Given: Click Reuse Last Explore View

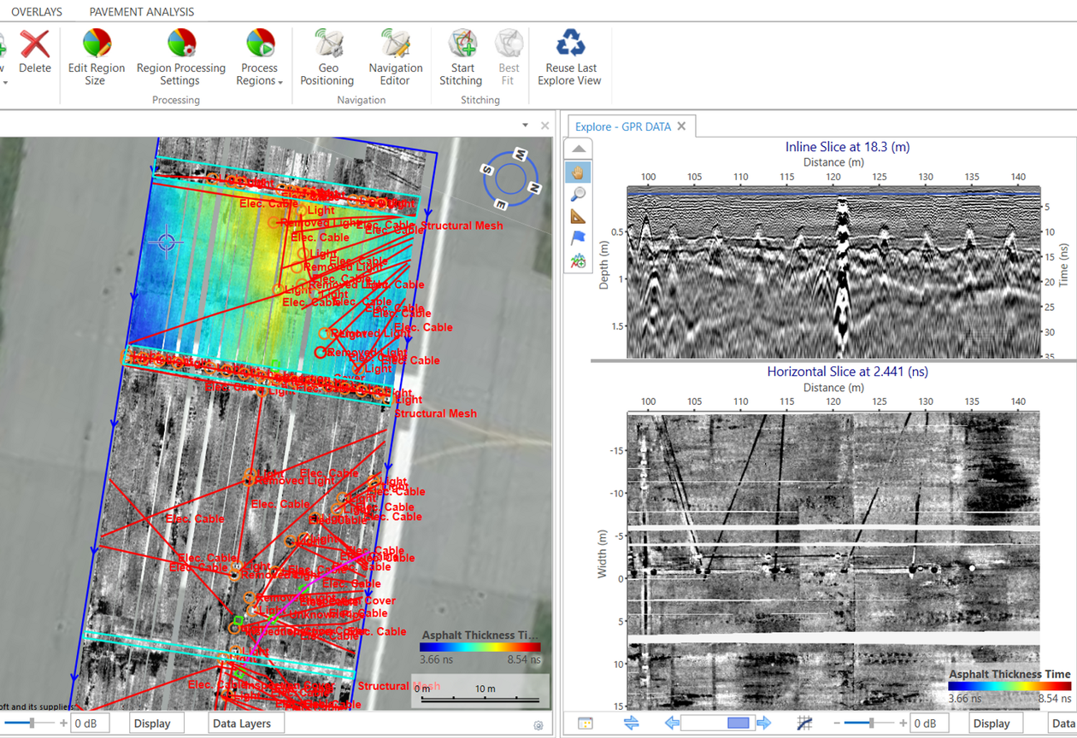Looking at the screenshot, I should click(x=569, y=57).
